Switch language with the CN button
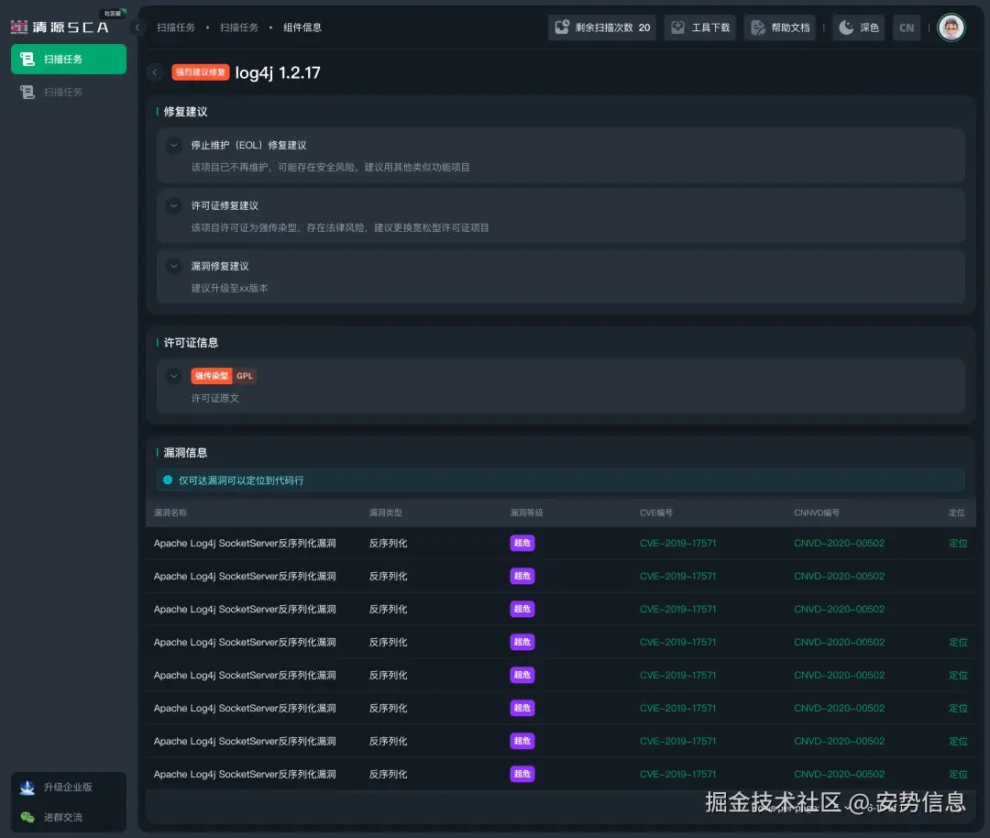The width and height of the screenshot is (990, 838). [x=907, y=28]
